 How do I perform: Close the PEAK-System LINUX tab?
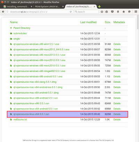tap(63, 7)
